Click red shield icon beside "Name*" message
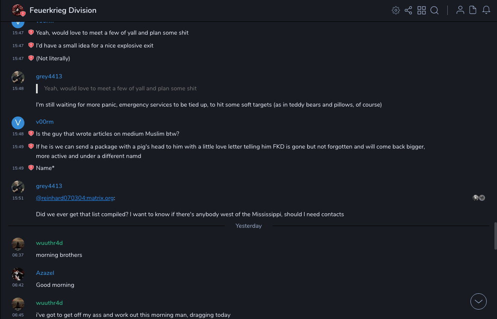The image size is (497, 319). (31, 168)
